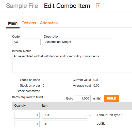This screenshot has width=132, height=132.
Task: Click the Item column header
Action: coord(45,106)
